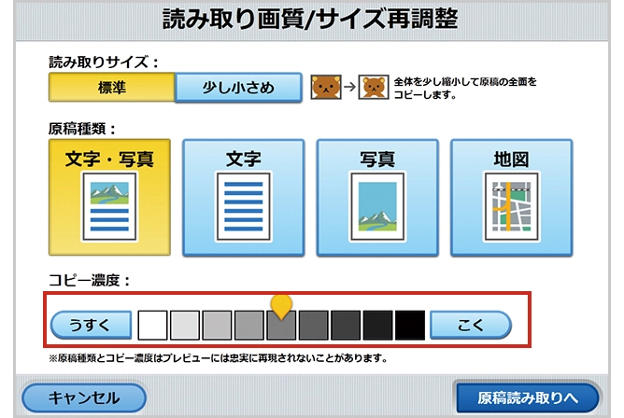Choose the 写真 document type
The width and height of the screenshot is (624, 418).
(x=377, y=198)
